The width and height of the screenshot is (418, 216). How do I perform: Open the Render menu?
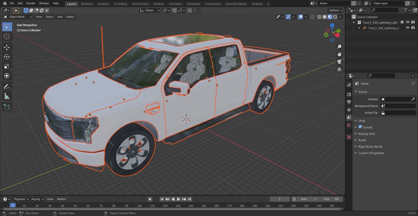point(31,3)
